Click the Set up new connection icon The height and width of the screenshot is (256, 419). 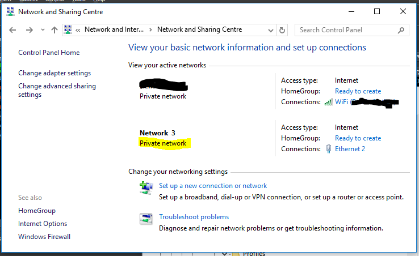coord(145,187)
